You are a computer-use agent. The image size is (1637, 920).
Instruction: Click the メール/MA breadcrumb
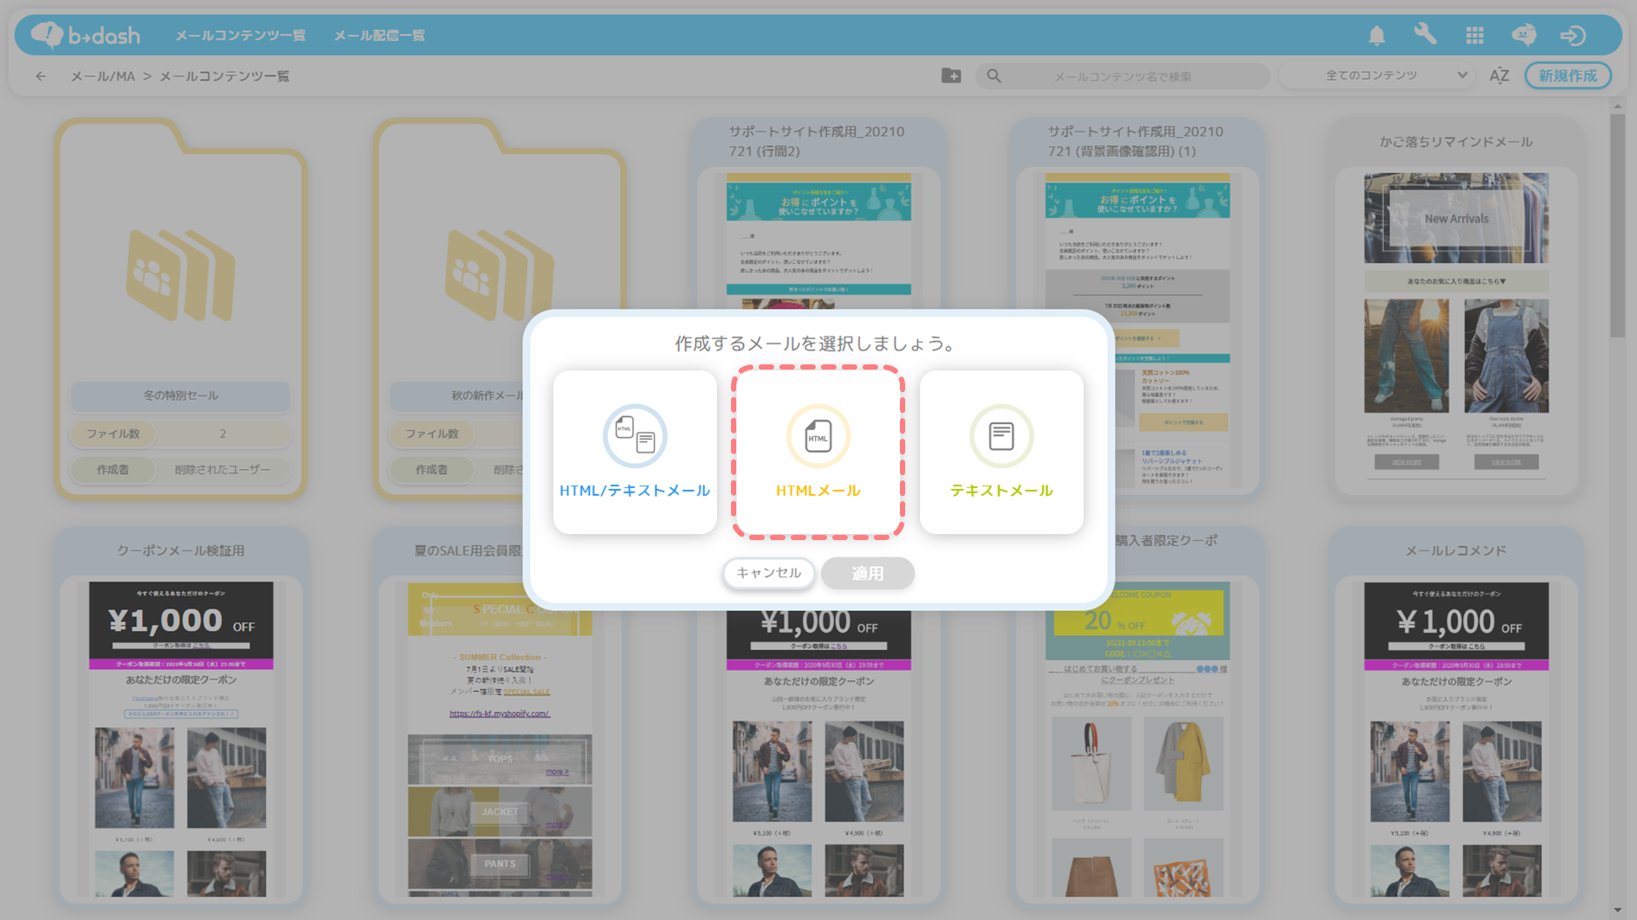[102, 76]
